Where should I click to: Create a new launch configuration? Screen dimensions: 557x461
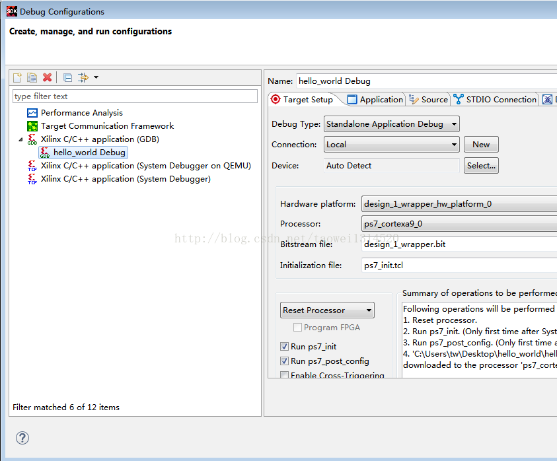point(17,77)
